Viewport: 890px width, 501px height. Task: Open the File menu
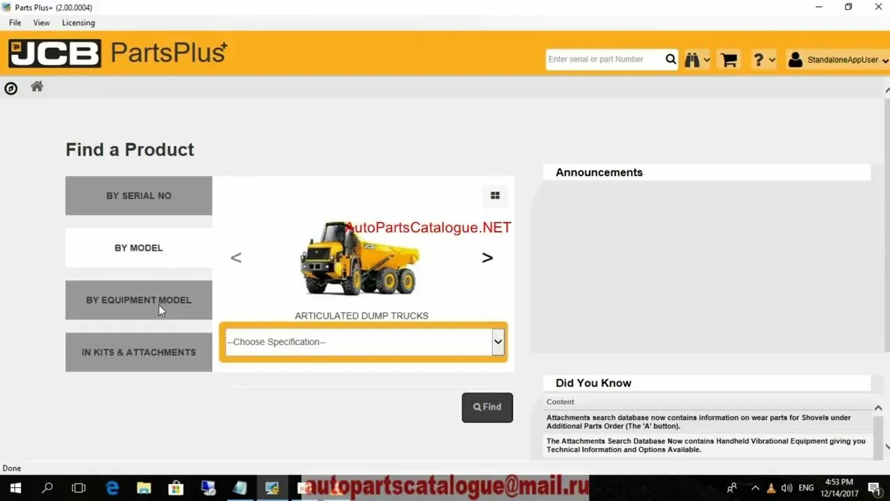click(x=15, y=23)
